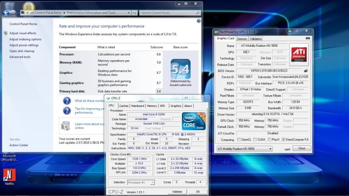Screen dimensions: 349x196
Task: Click the Netflix desktop shortcut icon
Action: [9, 174]
